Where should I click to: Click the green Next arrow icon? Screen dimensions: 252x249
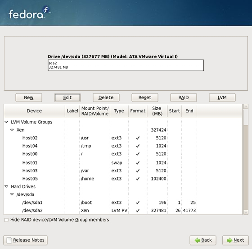point(229,240)
